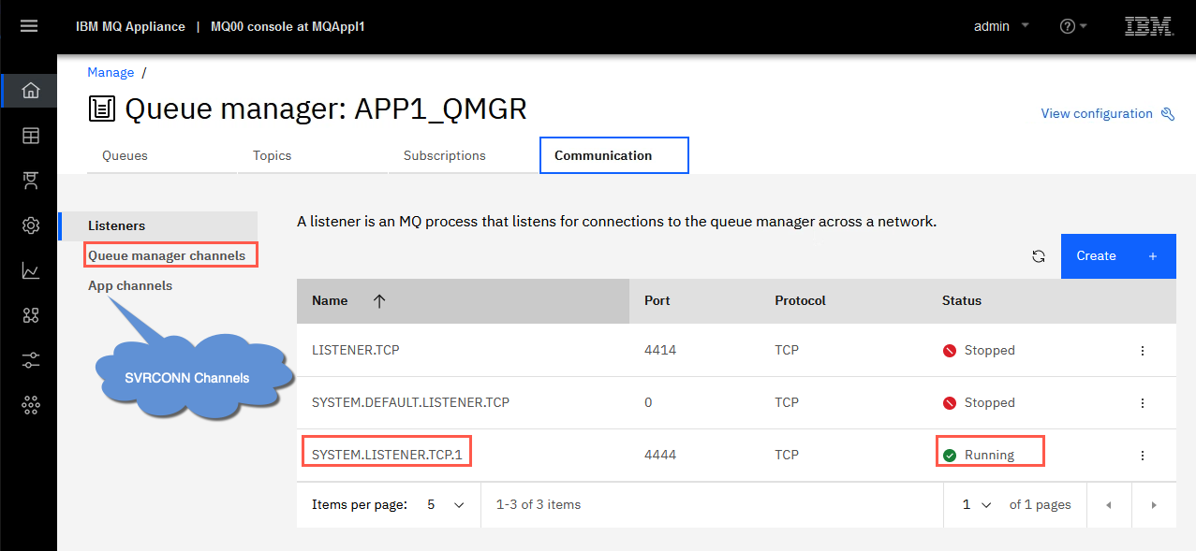Screen dimensions: 1196x551
Task: Go to the Home icon in sidebar
Action: [x=31, y=91]
